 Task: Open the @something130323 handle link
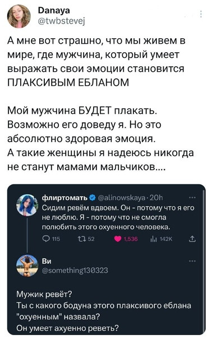coord(75,271)
